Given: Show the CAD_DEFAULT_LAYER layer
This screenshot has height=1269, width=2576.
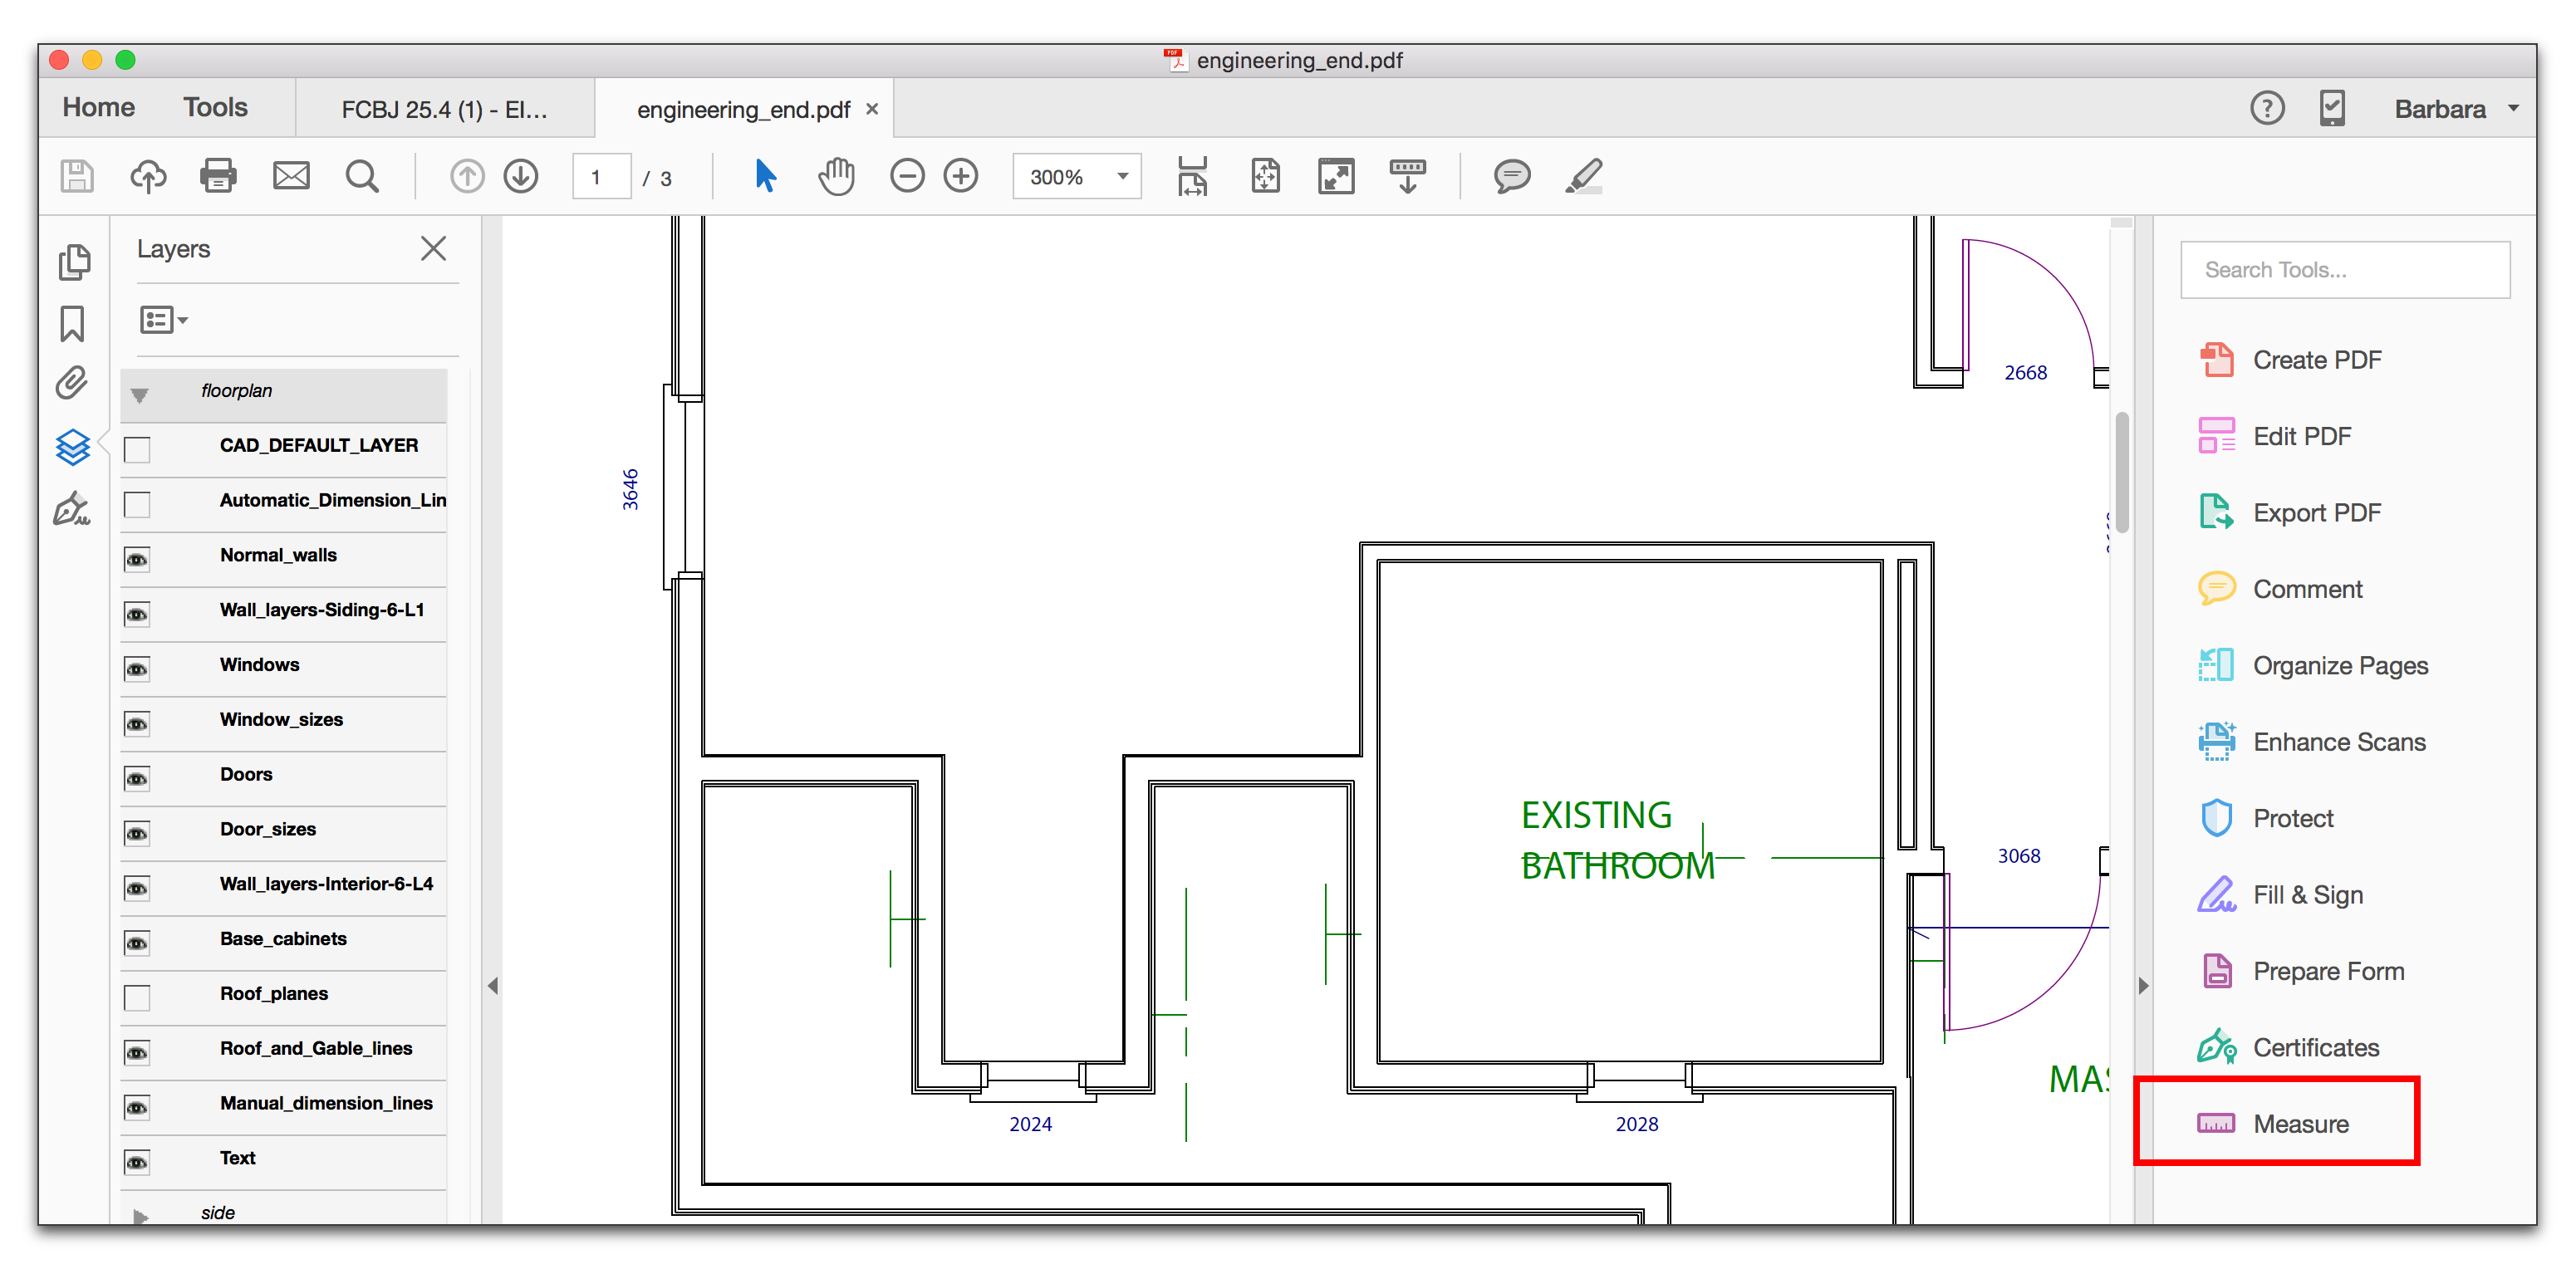Looking at the screenshot, I should pos(137,450).
